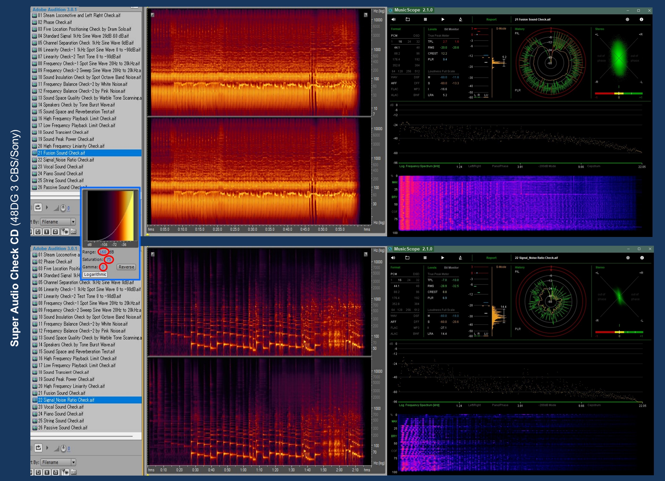Enable Left/Right mode in upper MusicScope spectrum
This screenshot has height=481, width=665.
474,166
